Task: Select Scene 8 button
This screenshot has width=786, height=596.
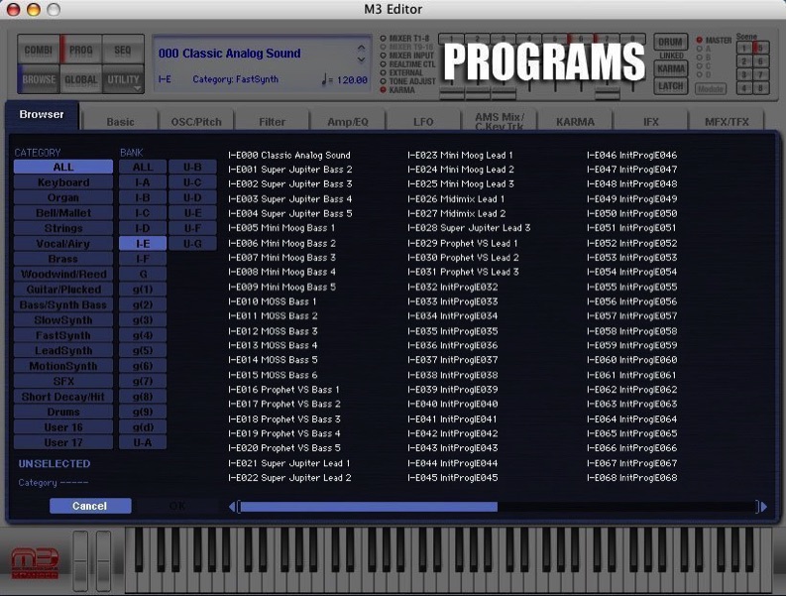Action: coord(761,89)
